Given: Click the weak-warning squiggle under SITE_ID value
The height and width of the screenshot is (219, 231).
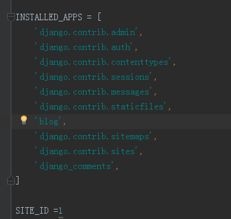Looking at the screenshot, I should [61, 217].
